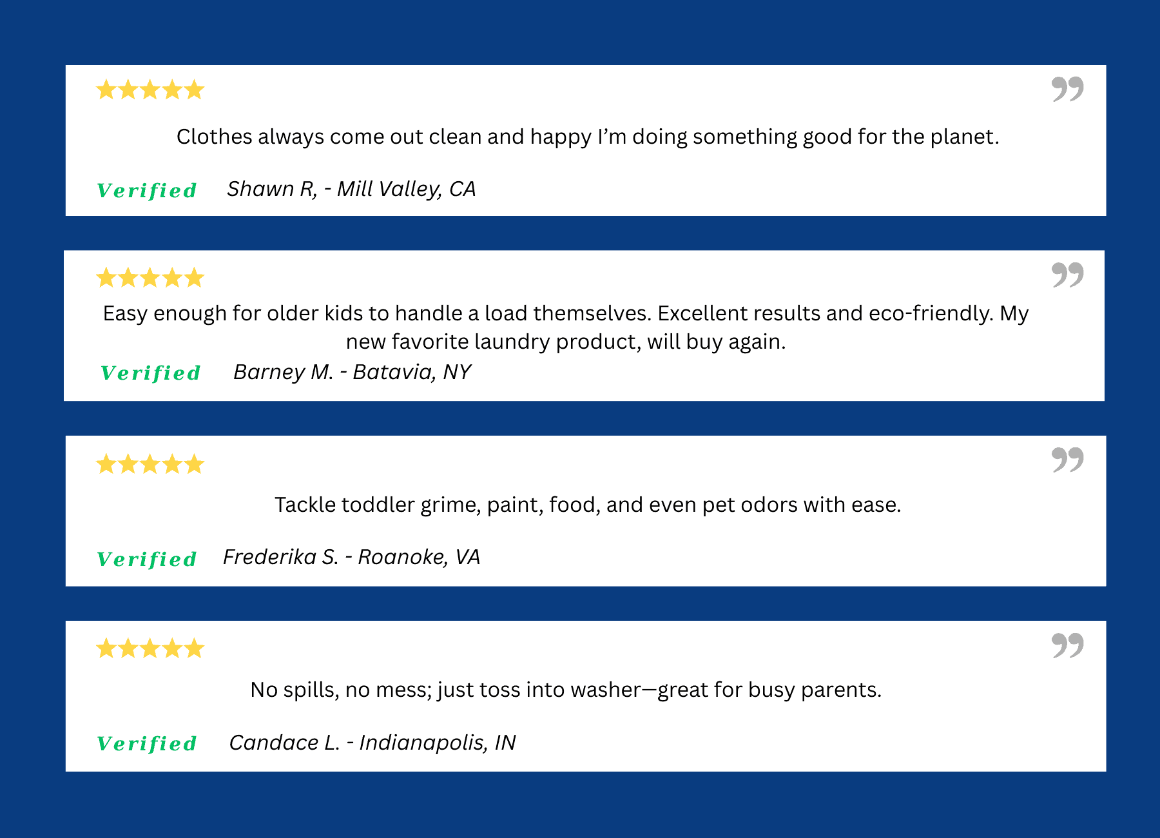Click the star rating on Shawn R's review
This screenshot has height=838, width=1160.
coord(150,90)
